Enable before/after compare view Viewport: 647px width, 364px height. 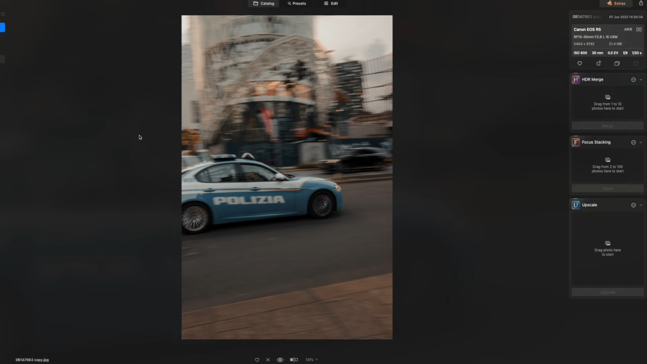coord(294,360)
